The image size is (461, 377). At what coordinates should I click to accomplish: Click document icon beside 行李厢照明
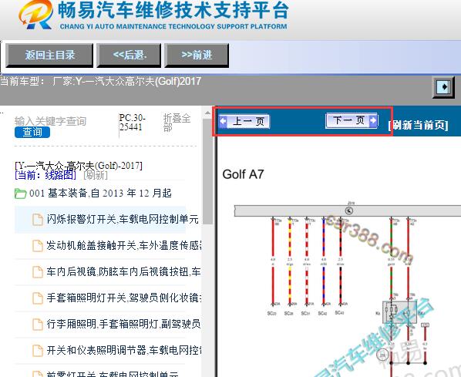pos(37,325)
